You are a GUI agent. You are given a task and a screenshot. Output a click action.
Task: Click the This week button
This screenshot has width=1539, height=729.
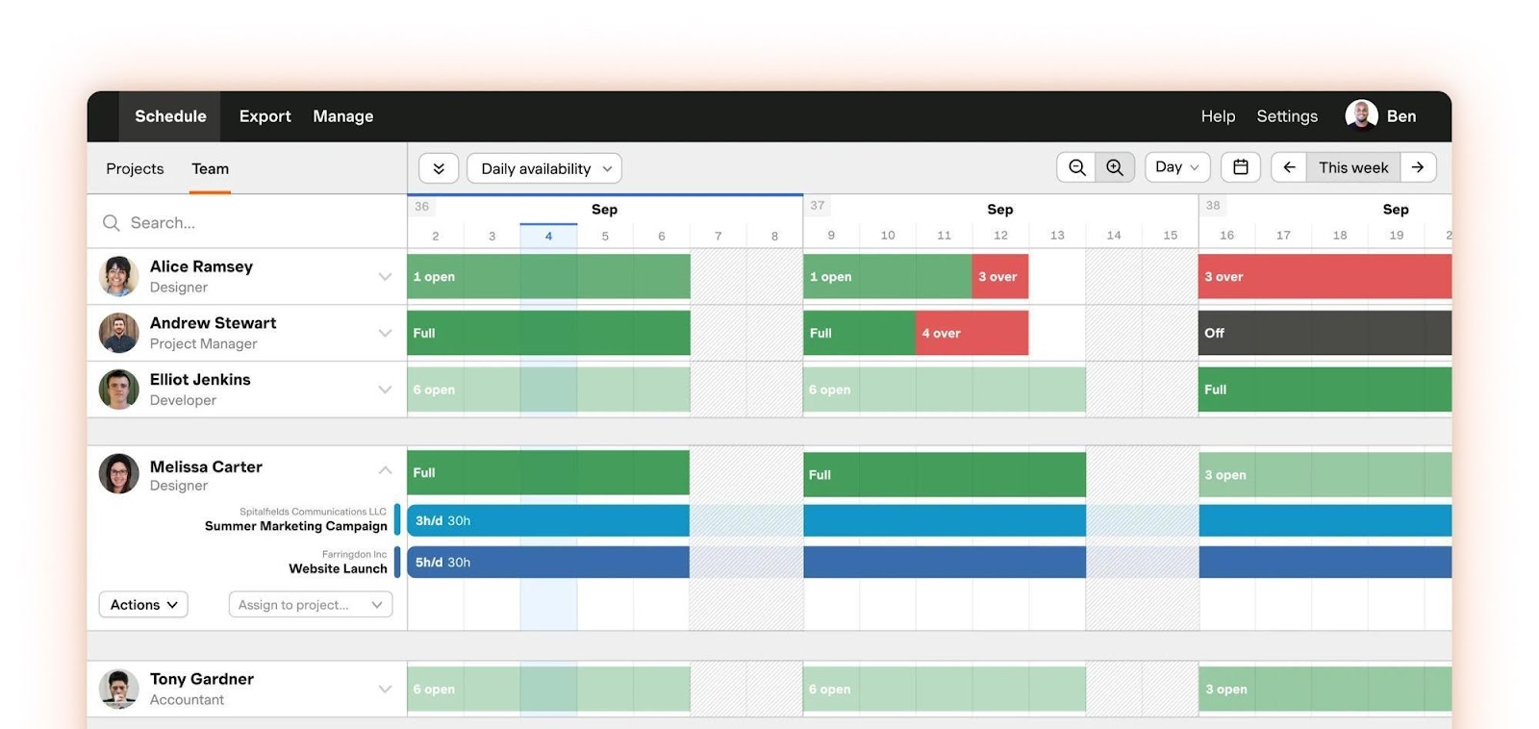click(x=1352, y=167)
